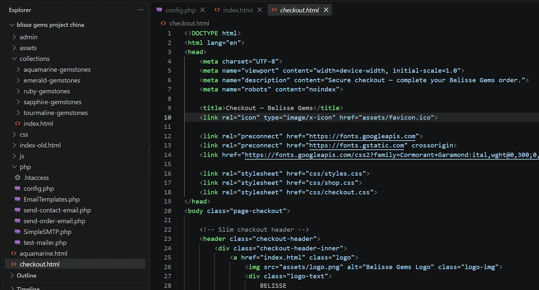Switch to the config.php tab
Screen dimensions: 539x290
click(180, 10)
